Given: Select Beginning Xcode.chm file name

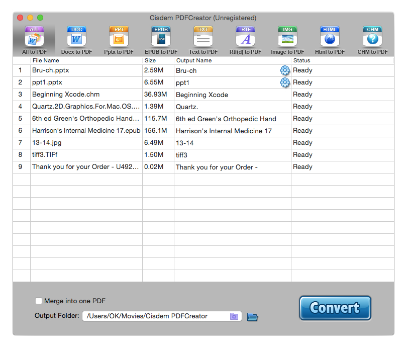Looking at the screenshot, I should tap(66, 95).
